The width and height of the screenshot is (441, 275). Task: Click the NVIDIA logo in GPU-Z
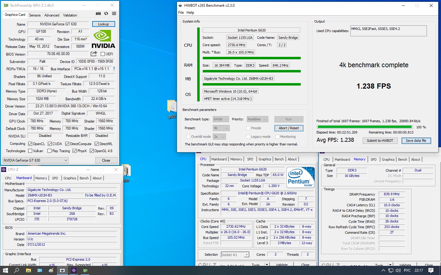click(103, 39)
